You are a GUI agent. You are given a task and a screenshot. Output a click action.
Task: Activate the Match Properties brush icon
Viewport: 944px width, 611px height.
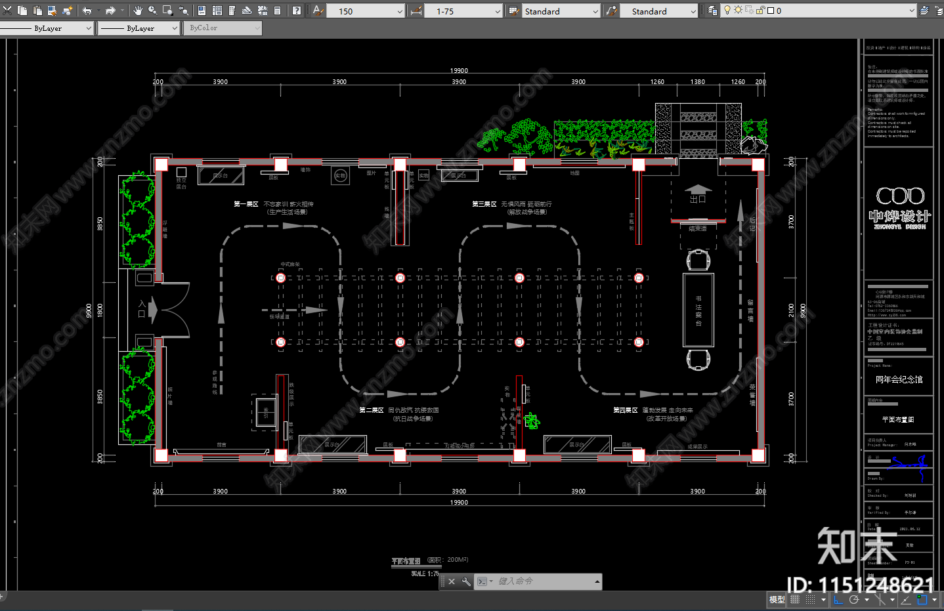tap(68, 11)
